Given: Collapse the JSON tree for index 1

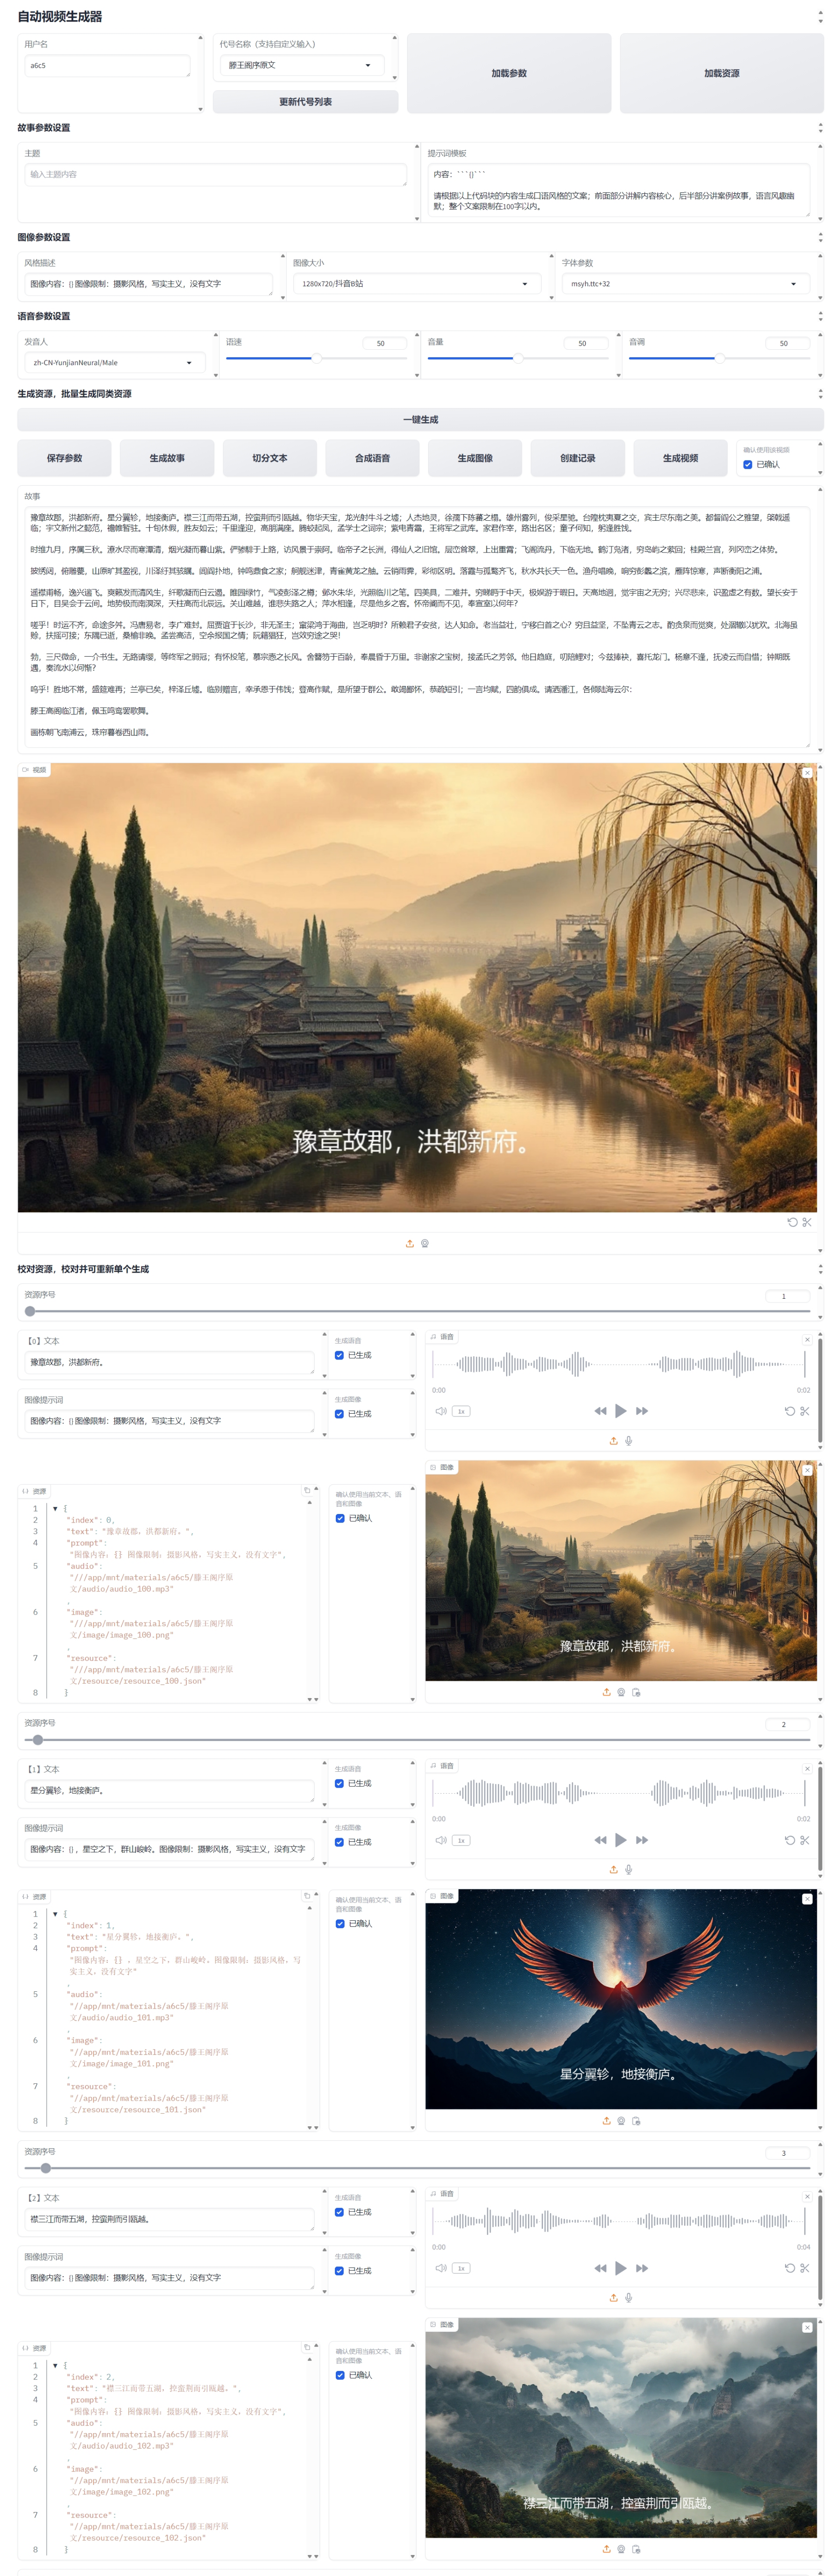Looking at the screenshot, I should 55,1913.
